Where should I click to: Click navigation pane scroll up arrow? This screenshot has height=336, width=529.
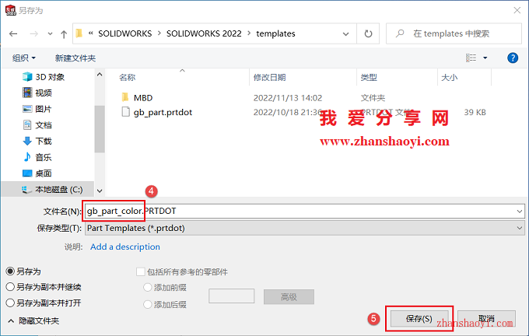(100, 75)
